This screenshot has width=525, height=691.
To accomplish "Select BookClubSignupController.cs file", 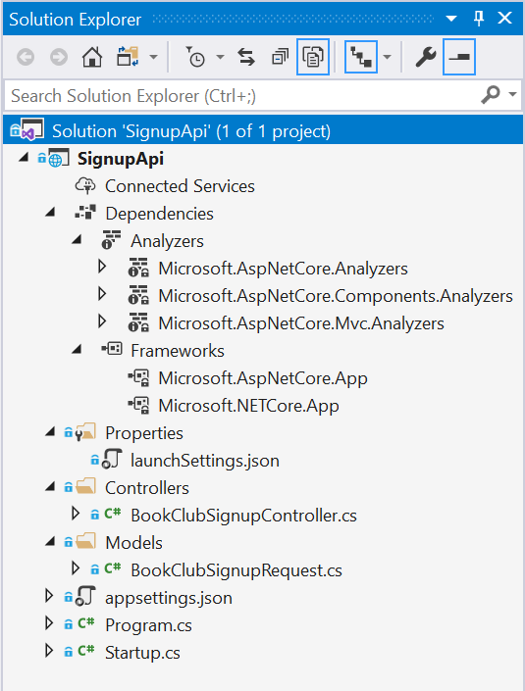I will [243, 516].
